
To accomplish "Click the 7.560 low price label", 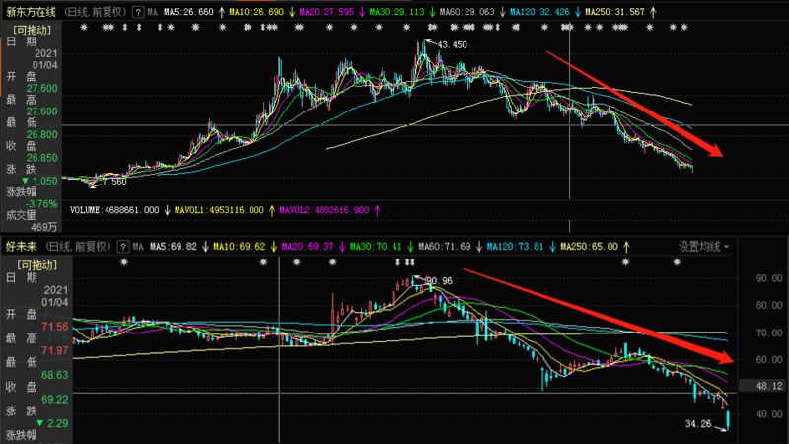I will (x=114, y=182).
